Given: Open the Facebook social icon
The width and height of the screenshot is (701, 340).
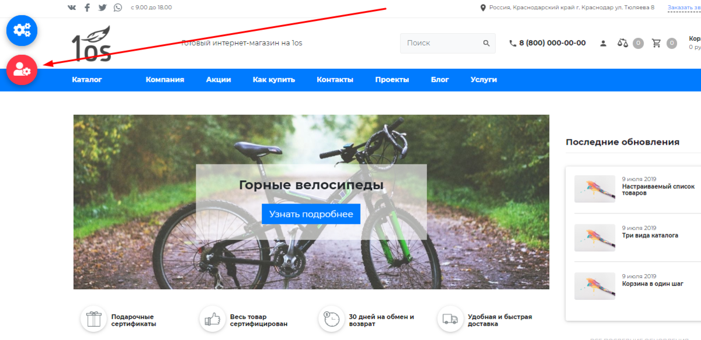Looking at the screenshot, I should 88,8.
